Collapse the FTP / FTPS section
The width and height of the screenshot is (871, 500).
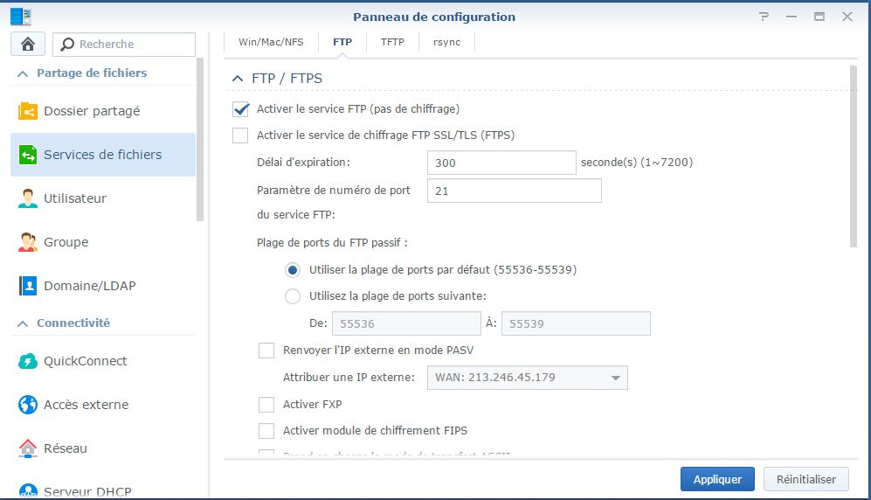pos(238,79)
